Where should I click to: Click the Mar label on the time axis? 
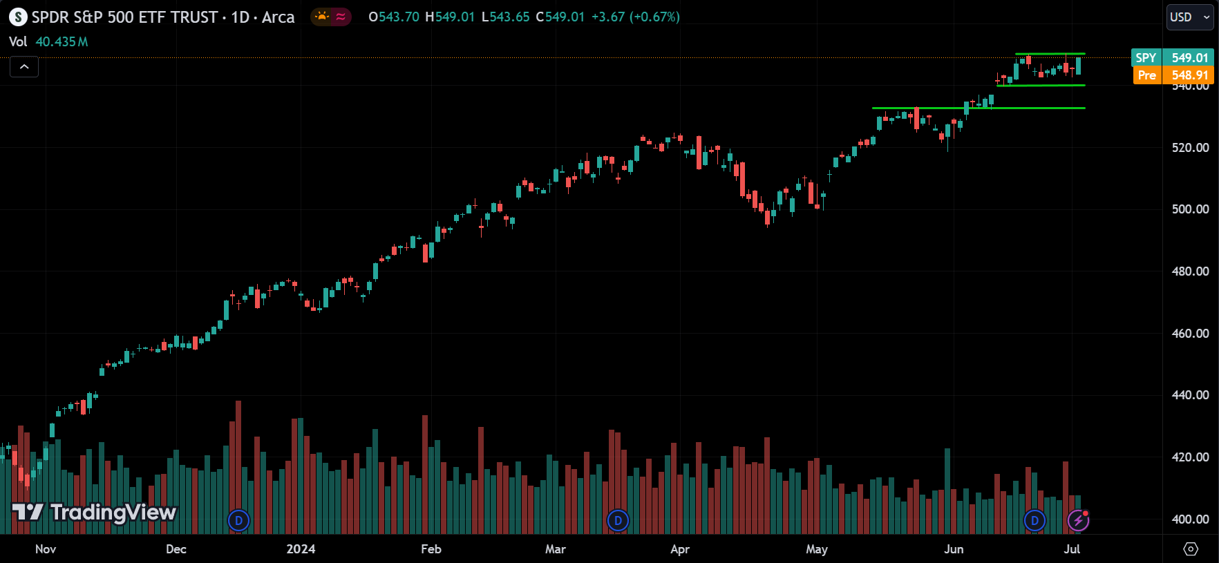coord(555,549)
